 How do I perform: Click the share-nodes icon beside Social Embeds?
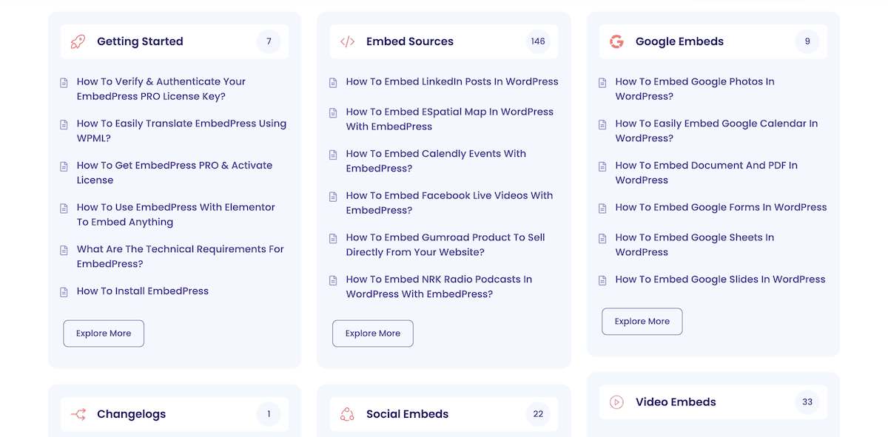click(347, 414)
